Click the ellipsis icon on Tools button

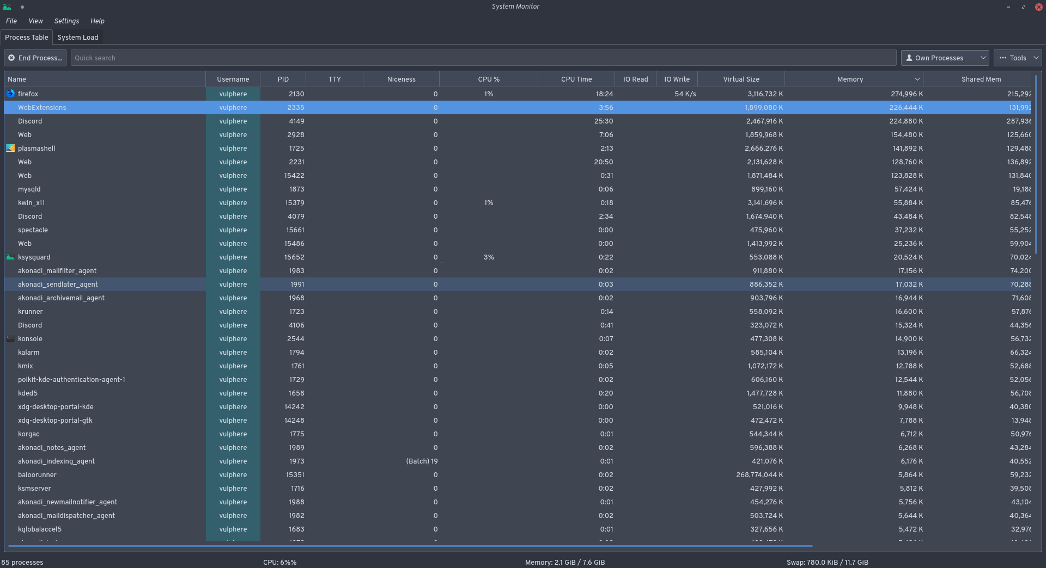click(x=1003, y=58)
